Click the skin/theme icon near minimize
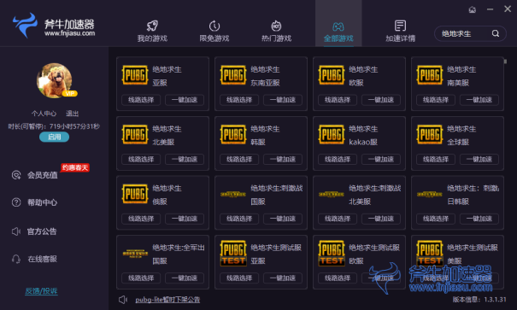 (x=473, y=9)
